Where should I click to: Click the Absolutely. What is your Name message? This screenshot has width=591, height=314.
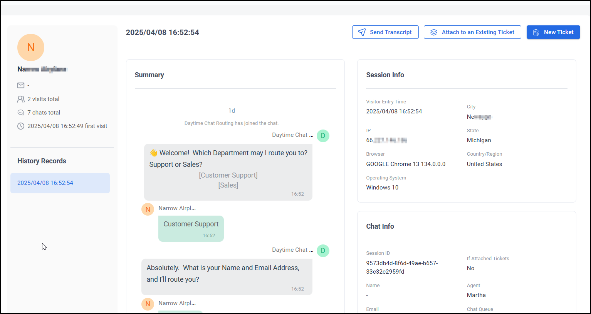tap(227, 277)
